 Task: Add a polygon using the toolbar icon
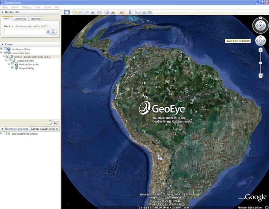(81, 12)
